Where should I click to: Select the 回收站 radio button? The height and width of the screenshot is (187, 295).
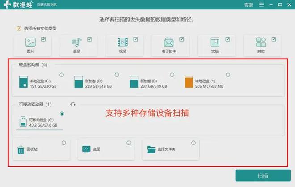pyautogui.click(x=64, y=143)
